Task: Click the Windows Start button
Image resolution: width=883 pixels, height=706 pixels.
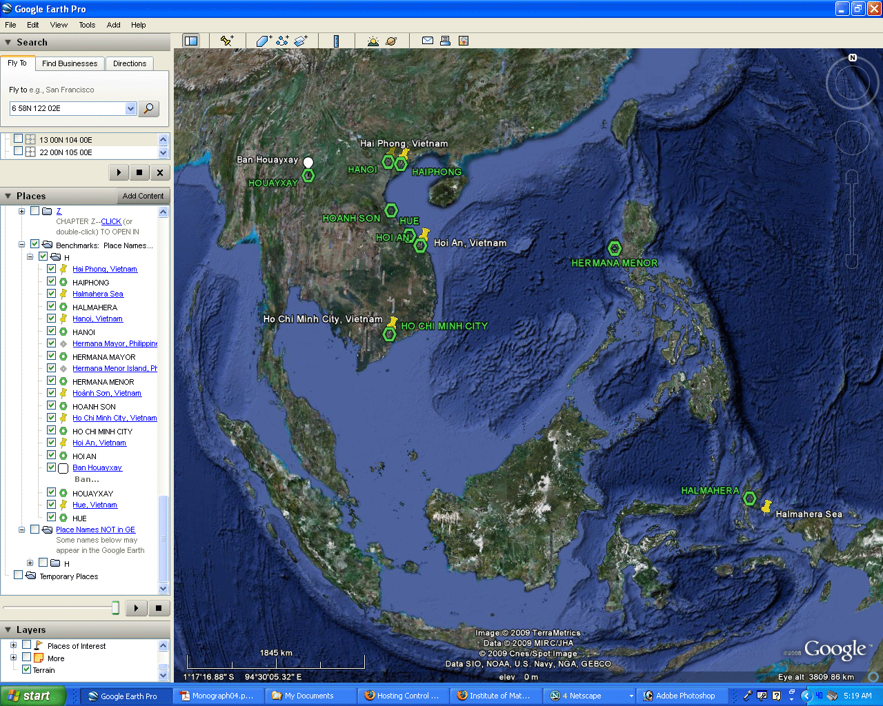Action: 32,696
